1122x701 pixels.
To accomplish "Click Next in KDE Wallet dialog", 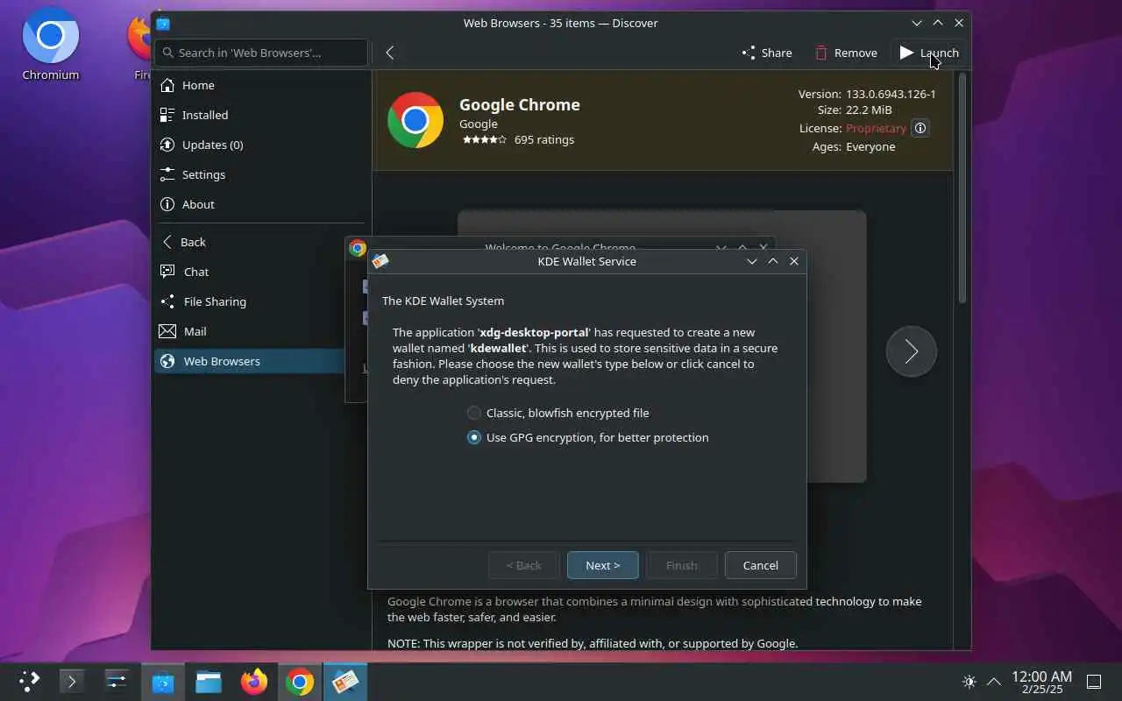I will pos(603,565).
